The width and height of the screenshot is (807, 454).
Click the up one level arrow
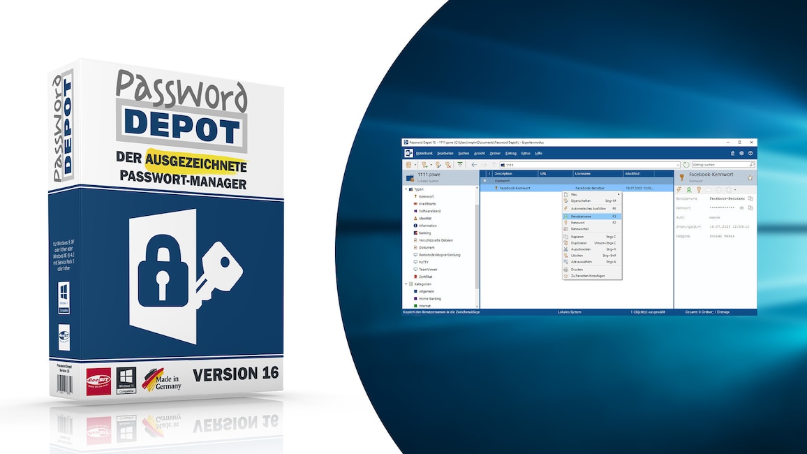click(494, 165)
